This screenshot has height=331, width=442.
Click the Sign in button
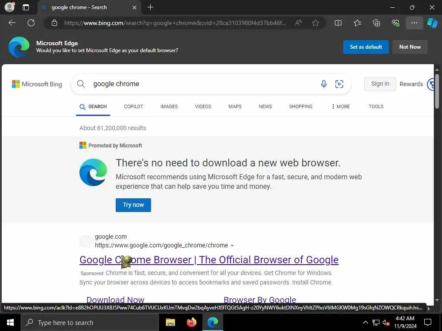coord(380,84)
